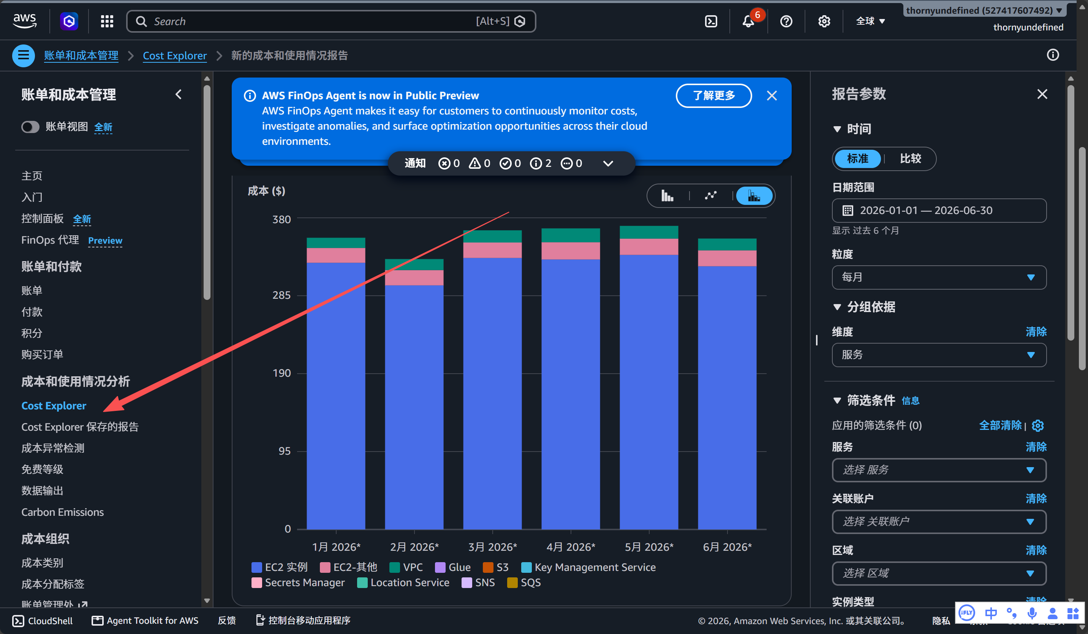
Task: Open 账单 in the sidebar
Action: coord(32,291)
